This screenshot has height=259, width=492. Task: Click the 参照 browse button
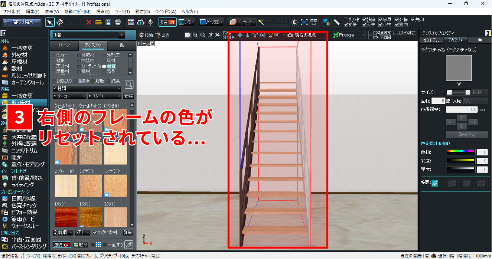pos(128,96)
